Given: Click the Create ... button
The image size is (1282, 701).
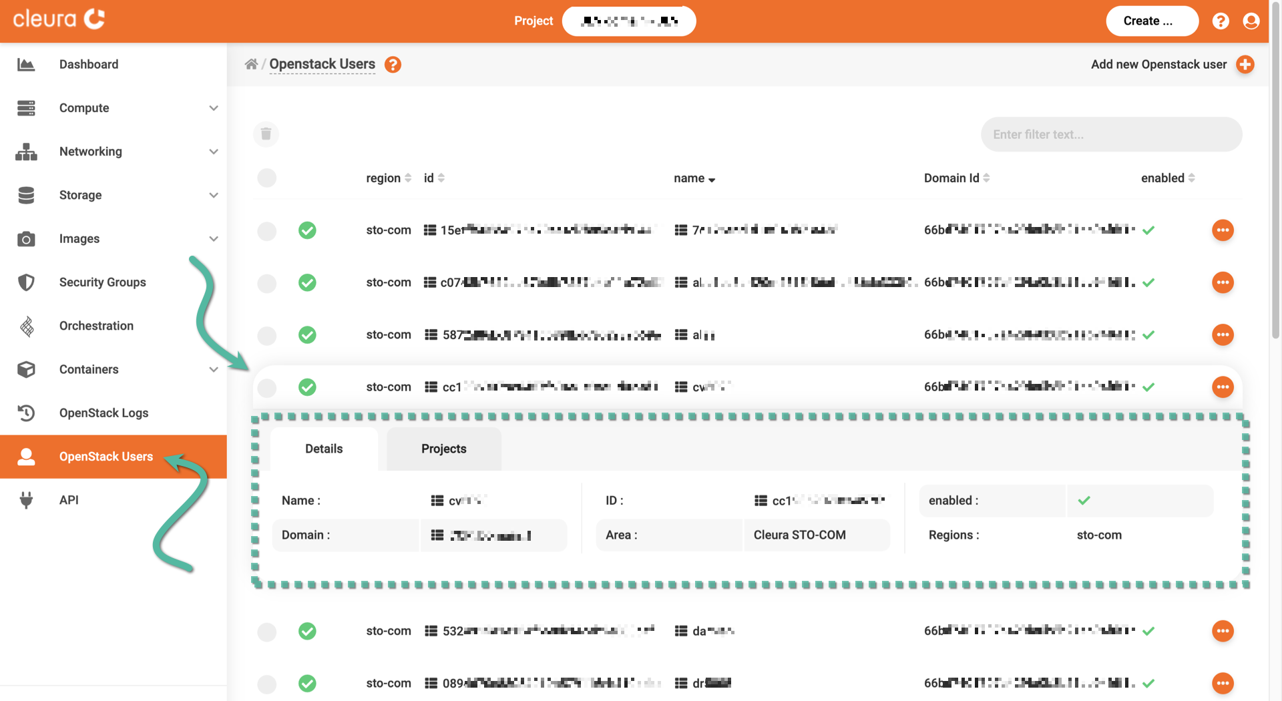Looking at the screenshot, I should [x=1152, y=21].
